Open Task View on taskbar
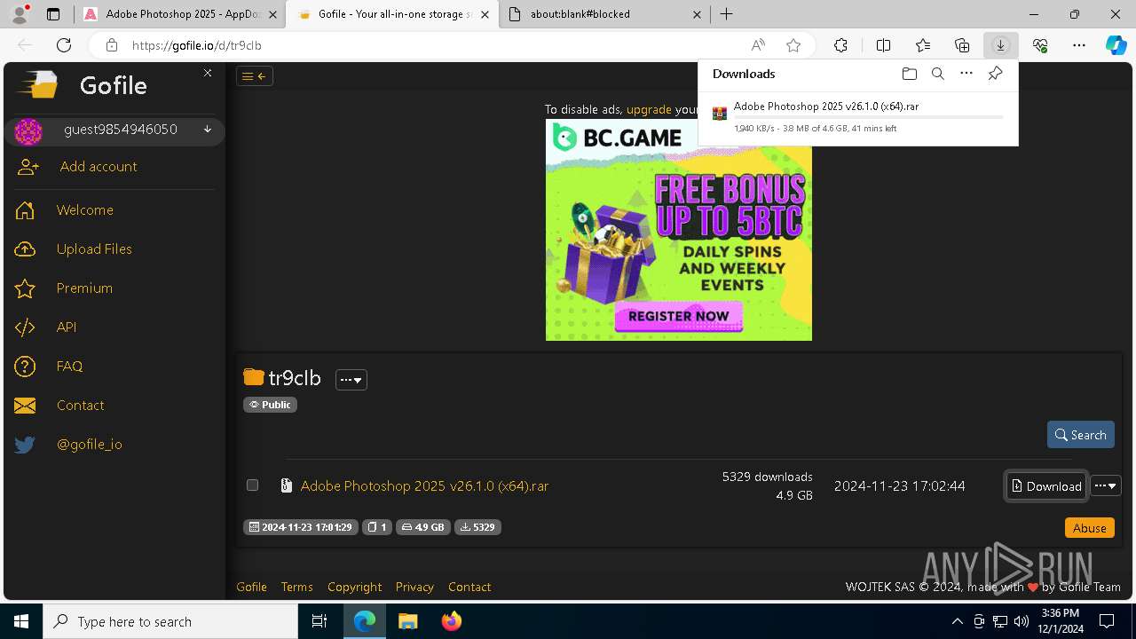This screenshot has width=1136, height=639. (x=319, y=621)
